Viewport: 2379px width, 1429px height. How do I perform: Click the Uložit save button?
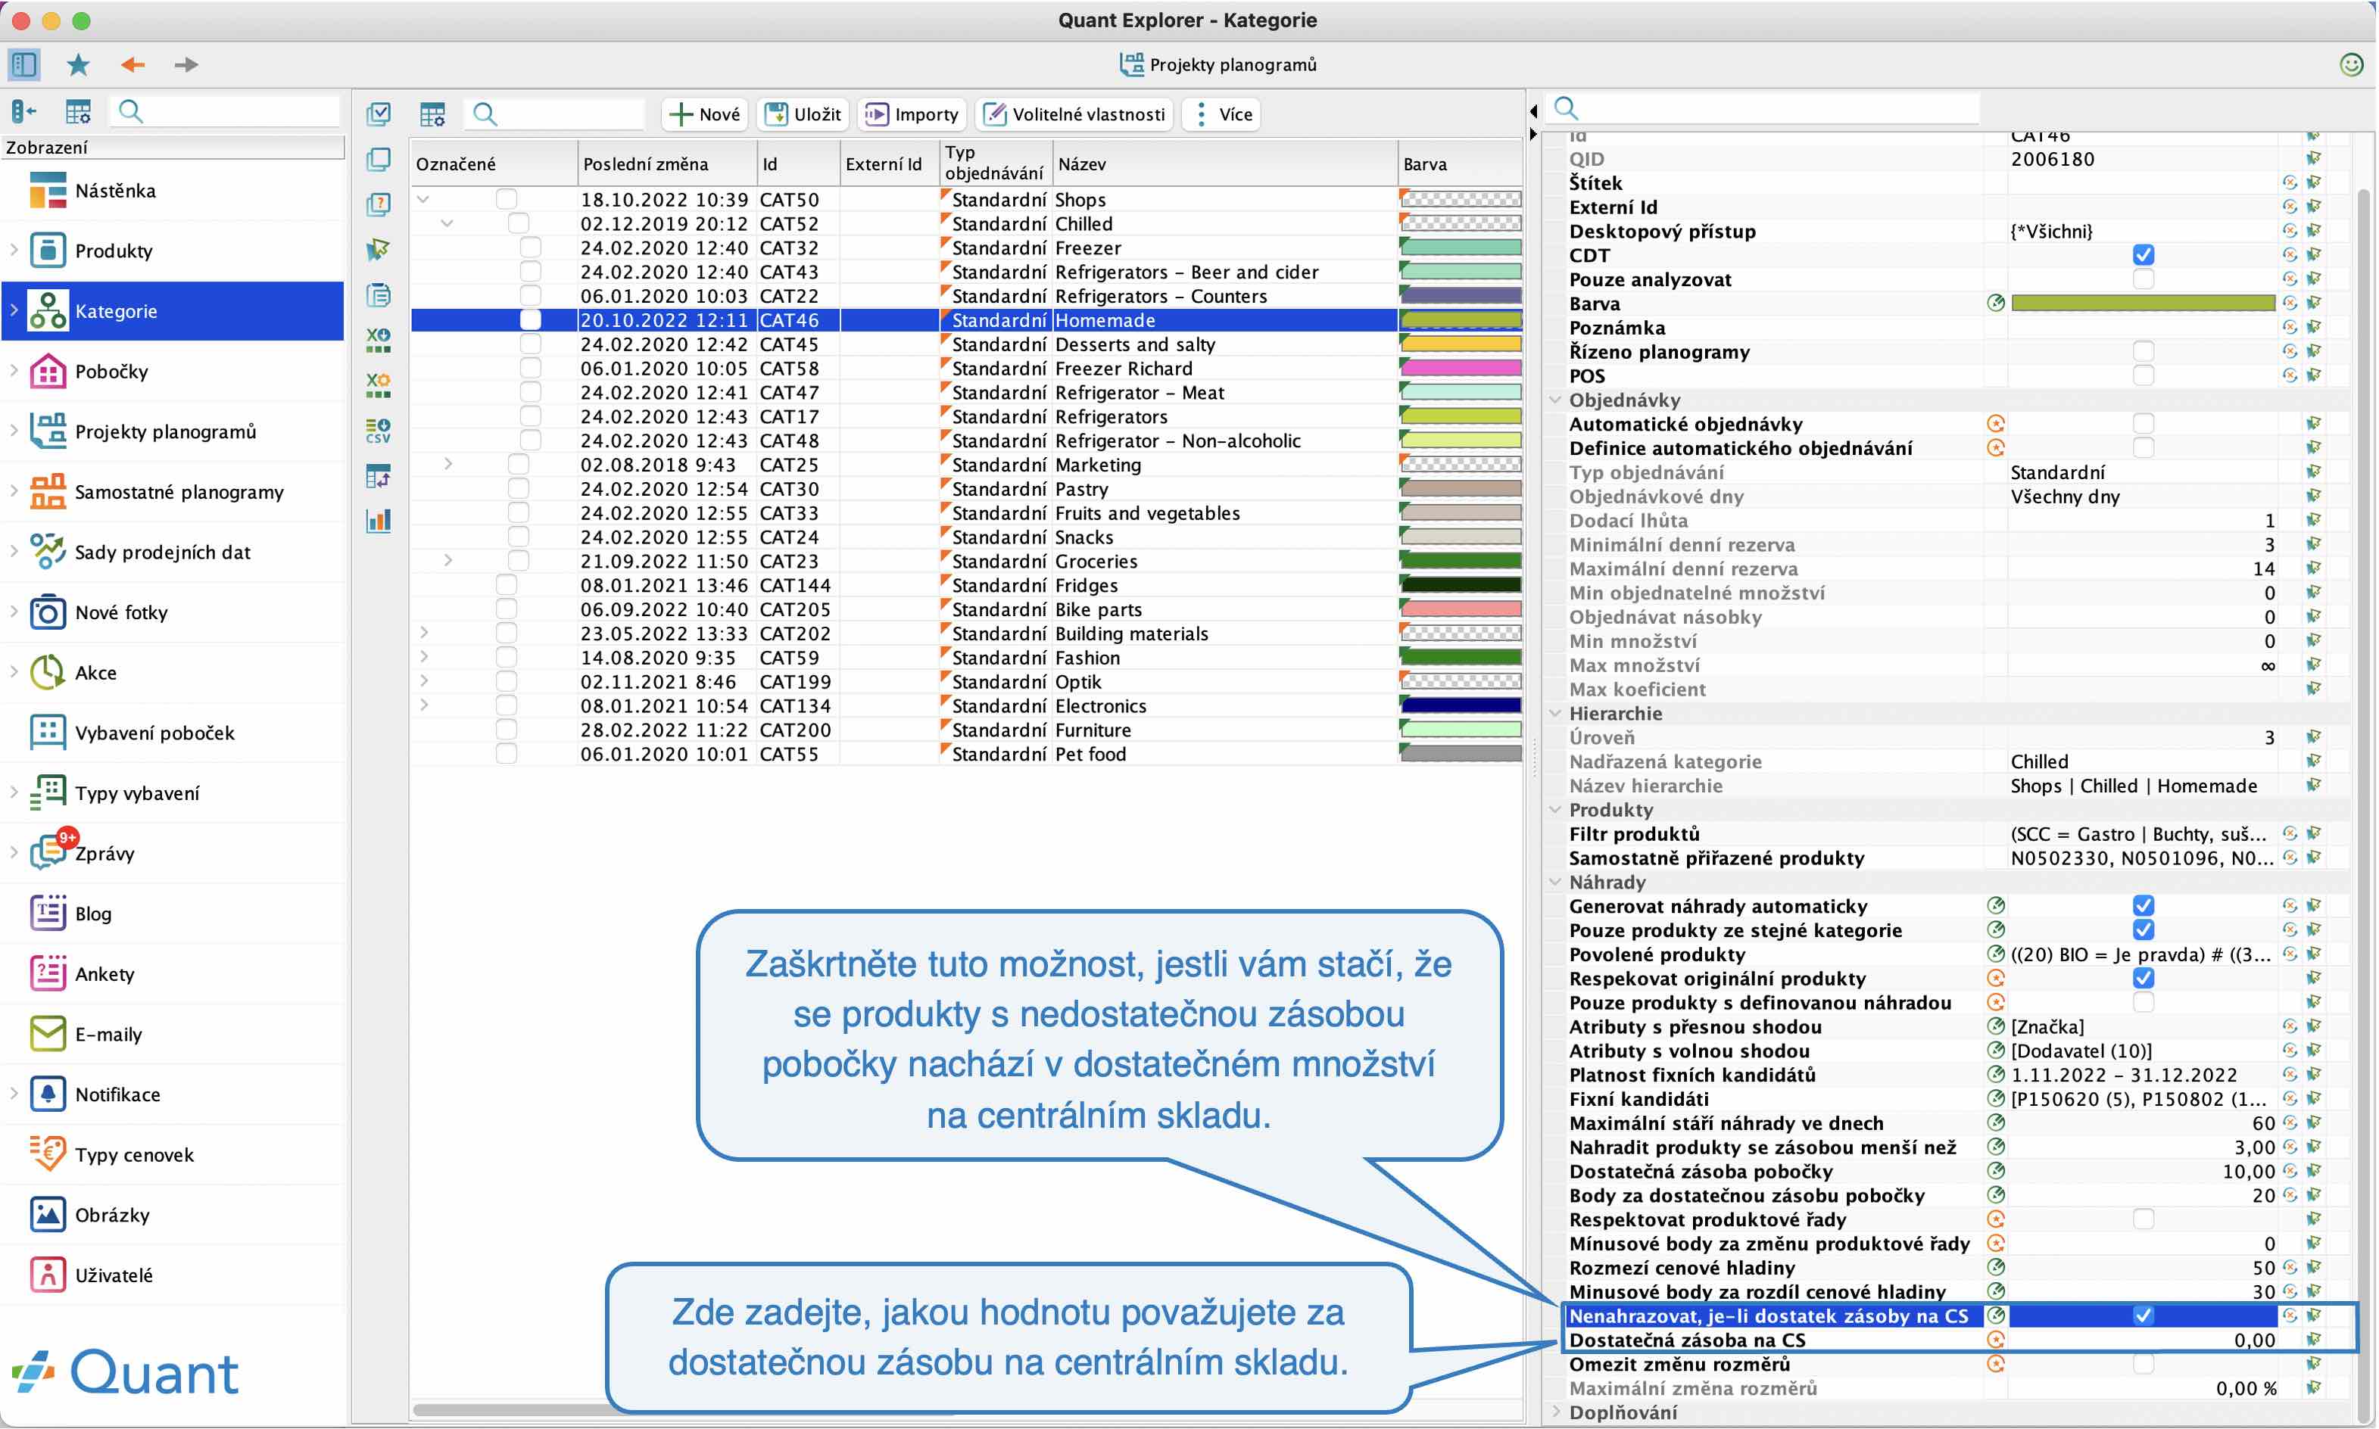coord(803,114)
